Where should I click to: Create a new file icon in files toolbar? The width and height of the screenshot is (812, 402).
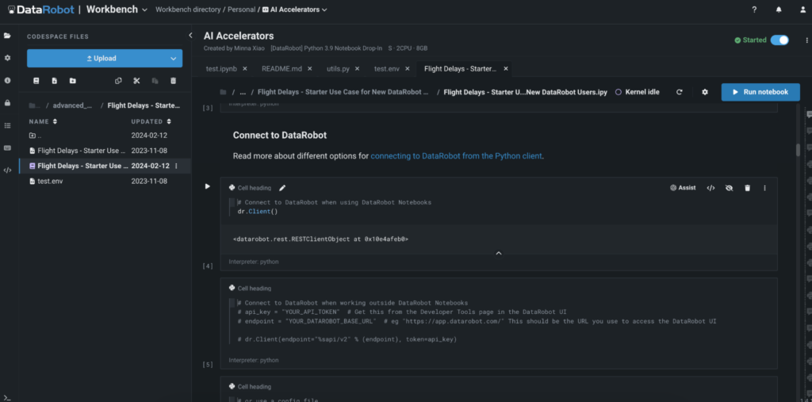55,81
